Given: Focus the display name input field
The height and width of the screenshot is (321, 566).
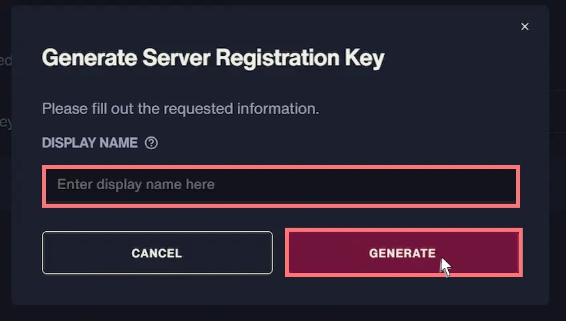Looking at the screenshot, I should 281,186.
